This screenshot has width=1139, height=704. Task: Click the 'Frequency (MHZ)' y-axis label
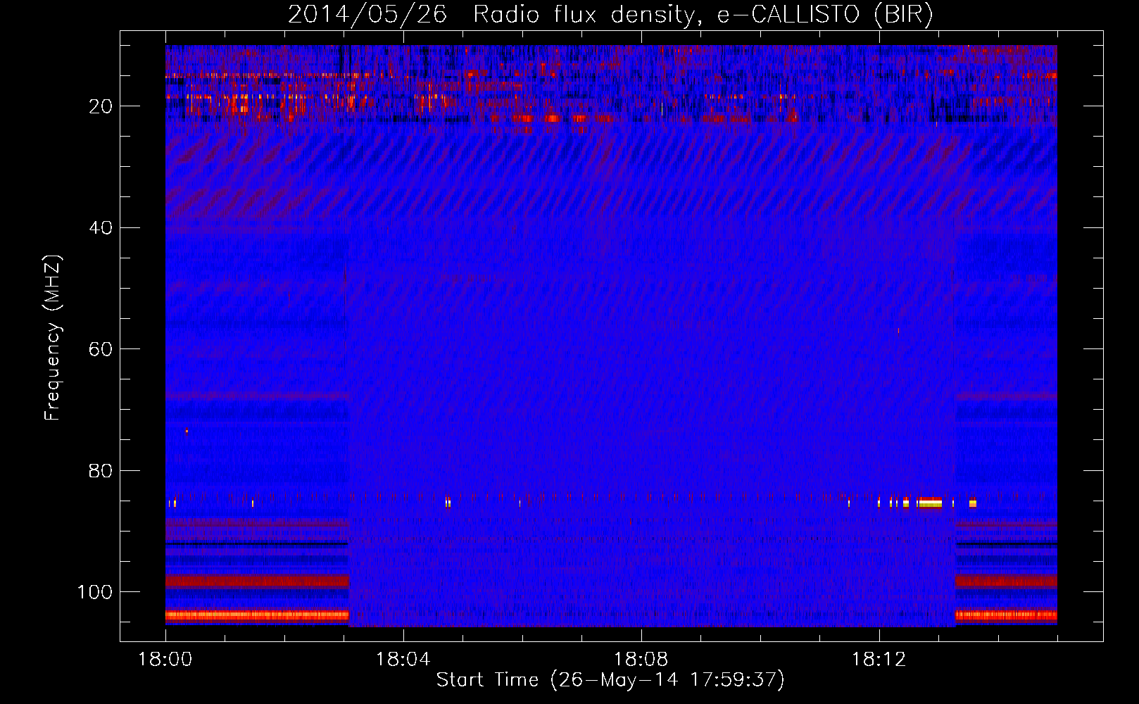point(53,337)
